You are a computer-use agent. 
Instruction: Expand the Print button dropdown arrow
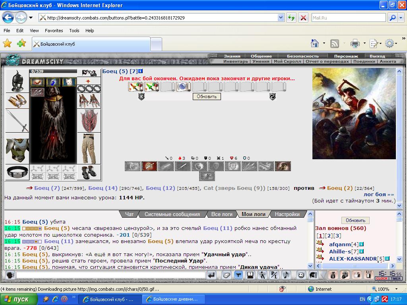point(364,43)
